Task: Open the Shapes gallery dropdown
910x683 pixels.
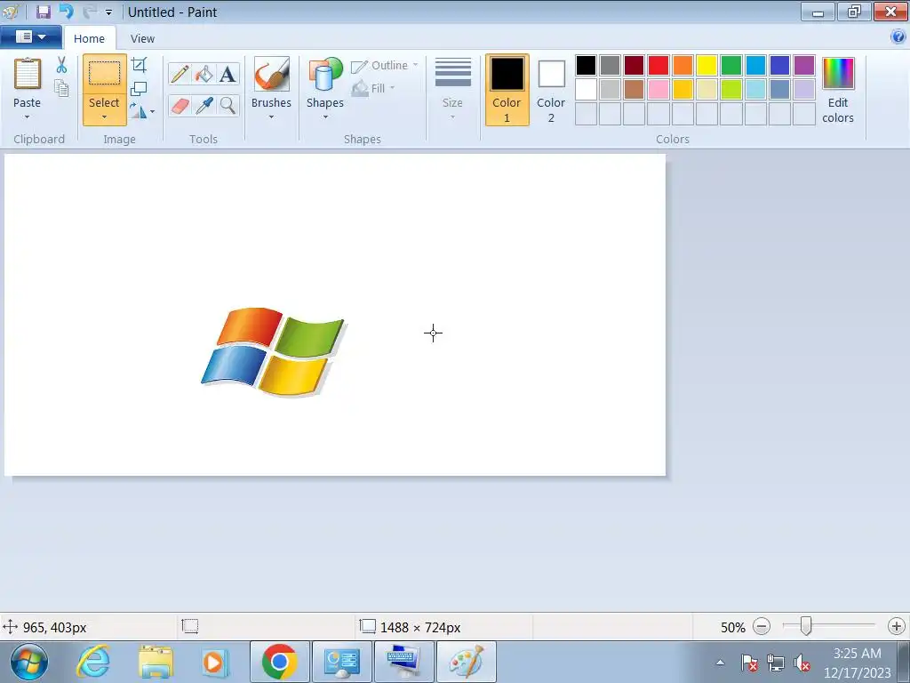Action: (x=325, y=117)
